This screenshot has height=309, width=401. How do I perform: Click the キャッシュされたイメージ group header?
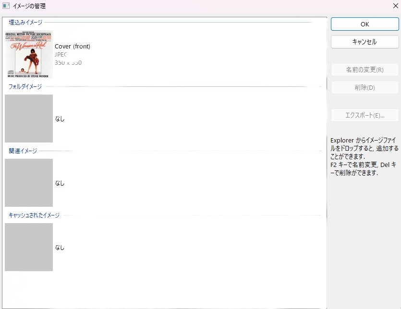point(34,215)
